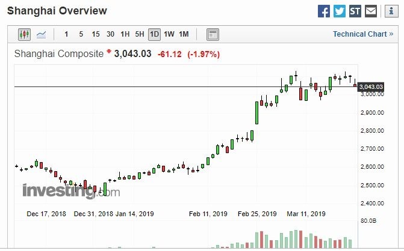Click the 2,700.00 axis label
This screenshot has width=404, height=251.
click(x=372, y=148)
